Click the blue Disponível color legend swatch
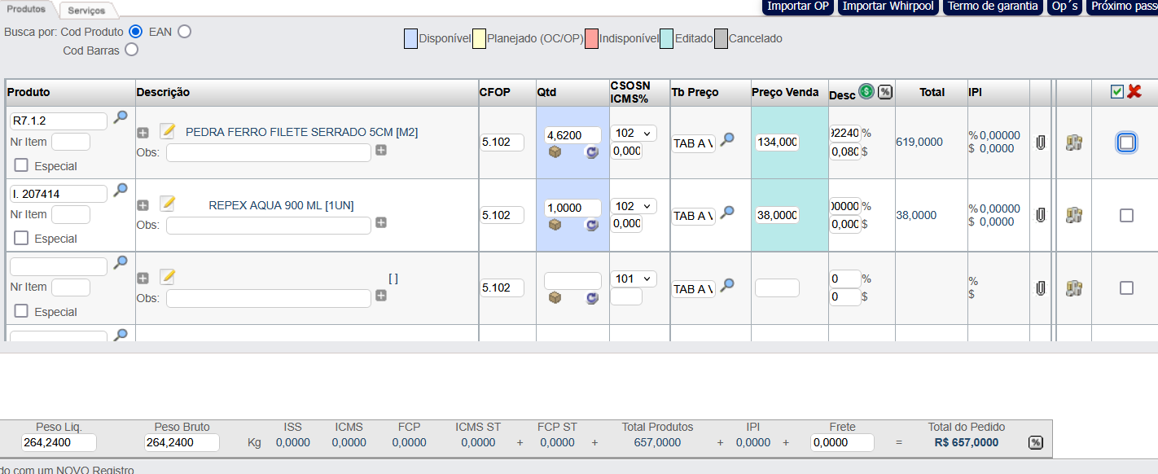This screenshot has height=474, width=1158. 410,38
